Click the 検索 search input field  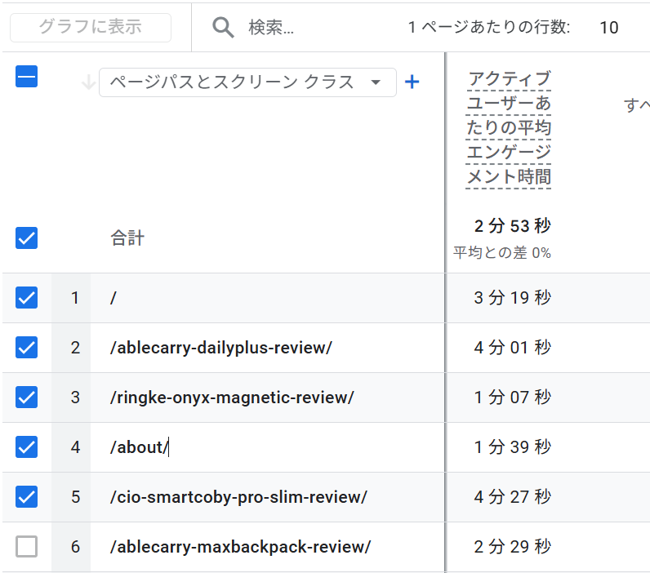[x=310, y=28]
